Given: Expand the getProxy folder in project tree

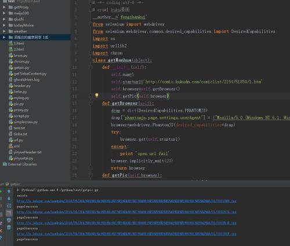Looking at the screenshot, I should [4, 7].
